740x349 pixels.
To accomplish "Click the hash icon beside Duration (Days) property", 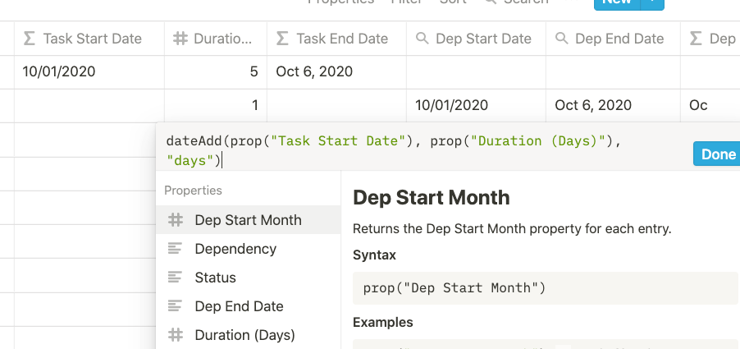I will [x=175, y=335].
